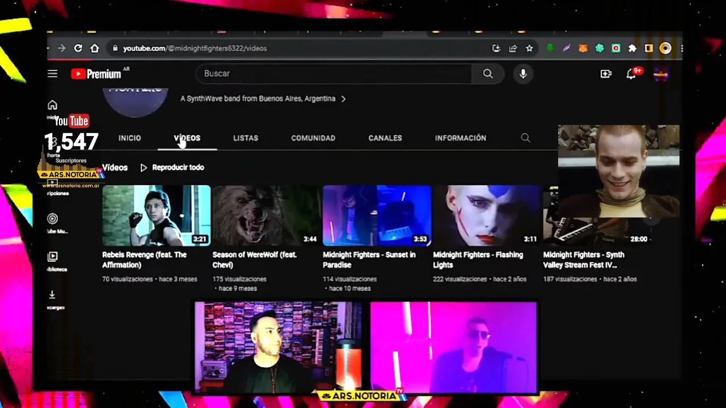Screen dimensions: 726x408
Task: Open the Rebels Revenge video thumbnail
Action: coord(156,216)
